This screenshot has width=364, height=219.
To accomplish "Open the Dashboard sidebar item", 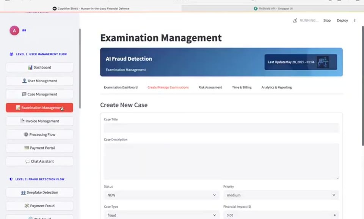I will (x=39, y=68).
